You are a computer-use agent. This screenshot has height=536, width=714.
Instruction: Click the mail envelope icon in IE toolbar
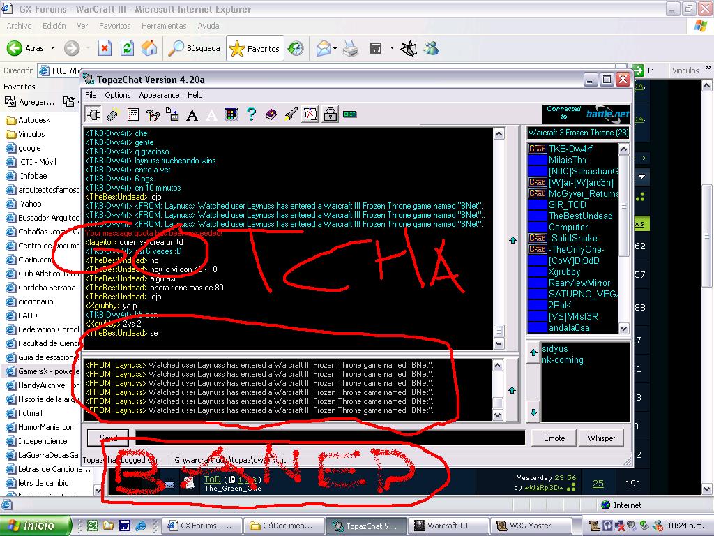coord(323,48)
